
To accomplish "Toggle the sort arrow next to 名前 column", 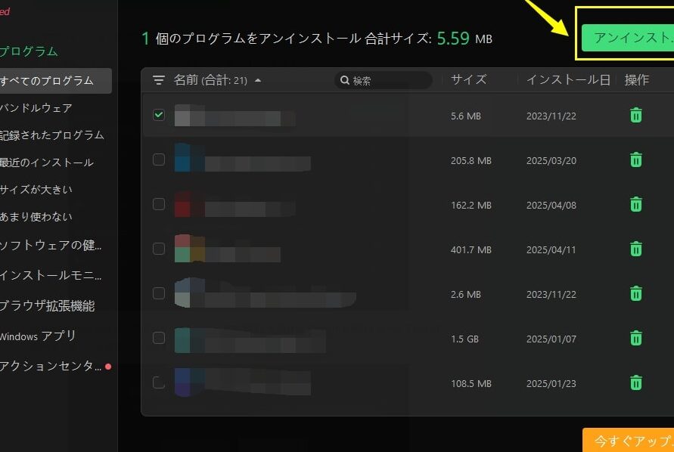I will click(x=258, y=80).
